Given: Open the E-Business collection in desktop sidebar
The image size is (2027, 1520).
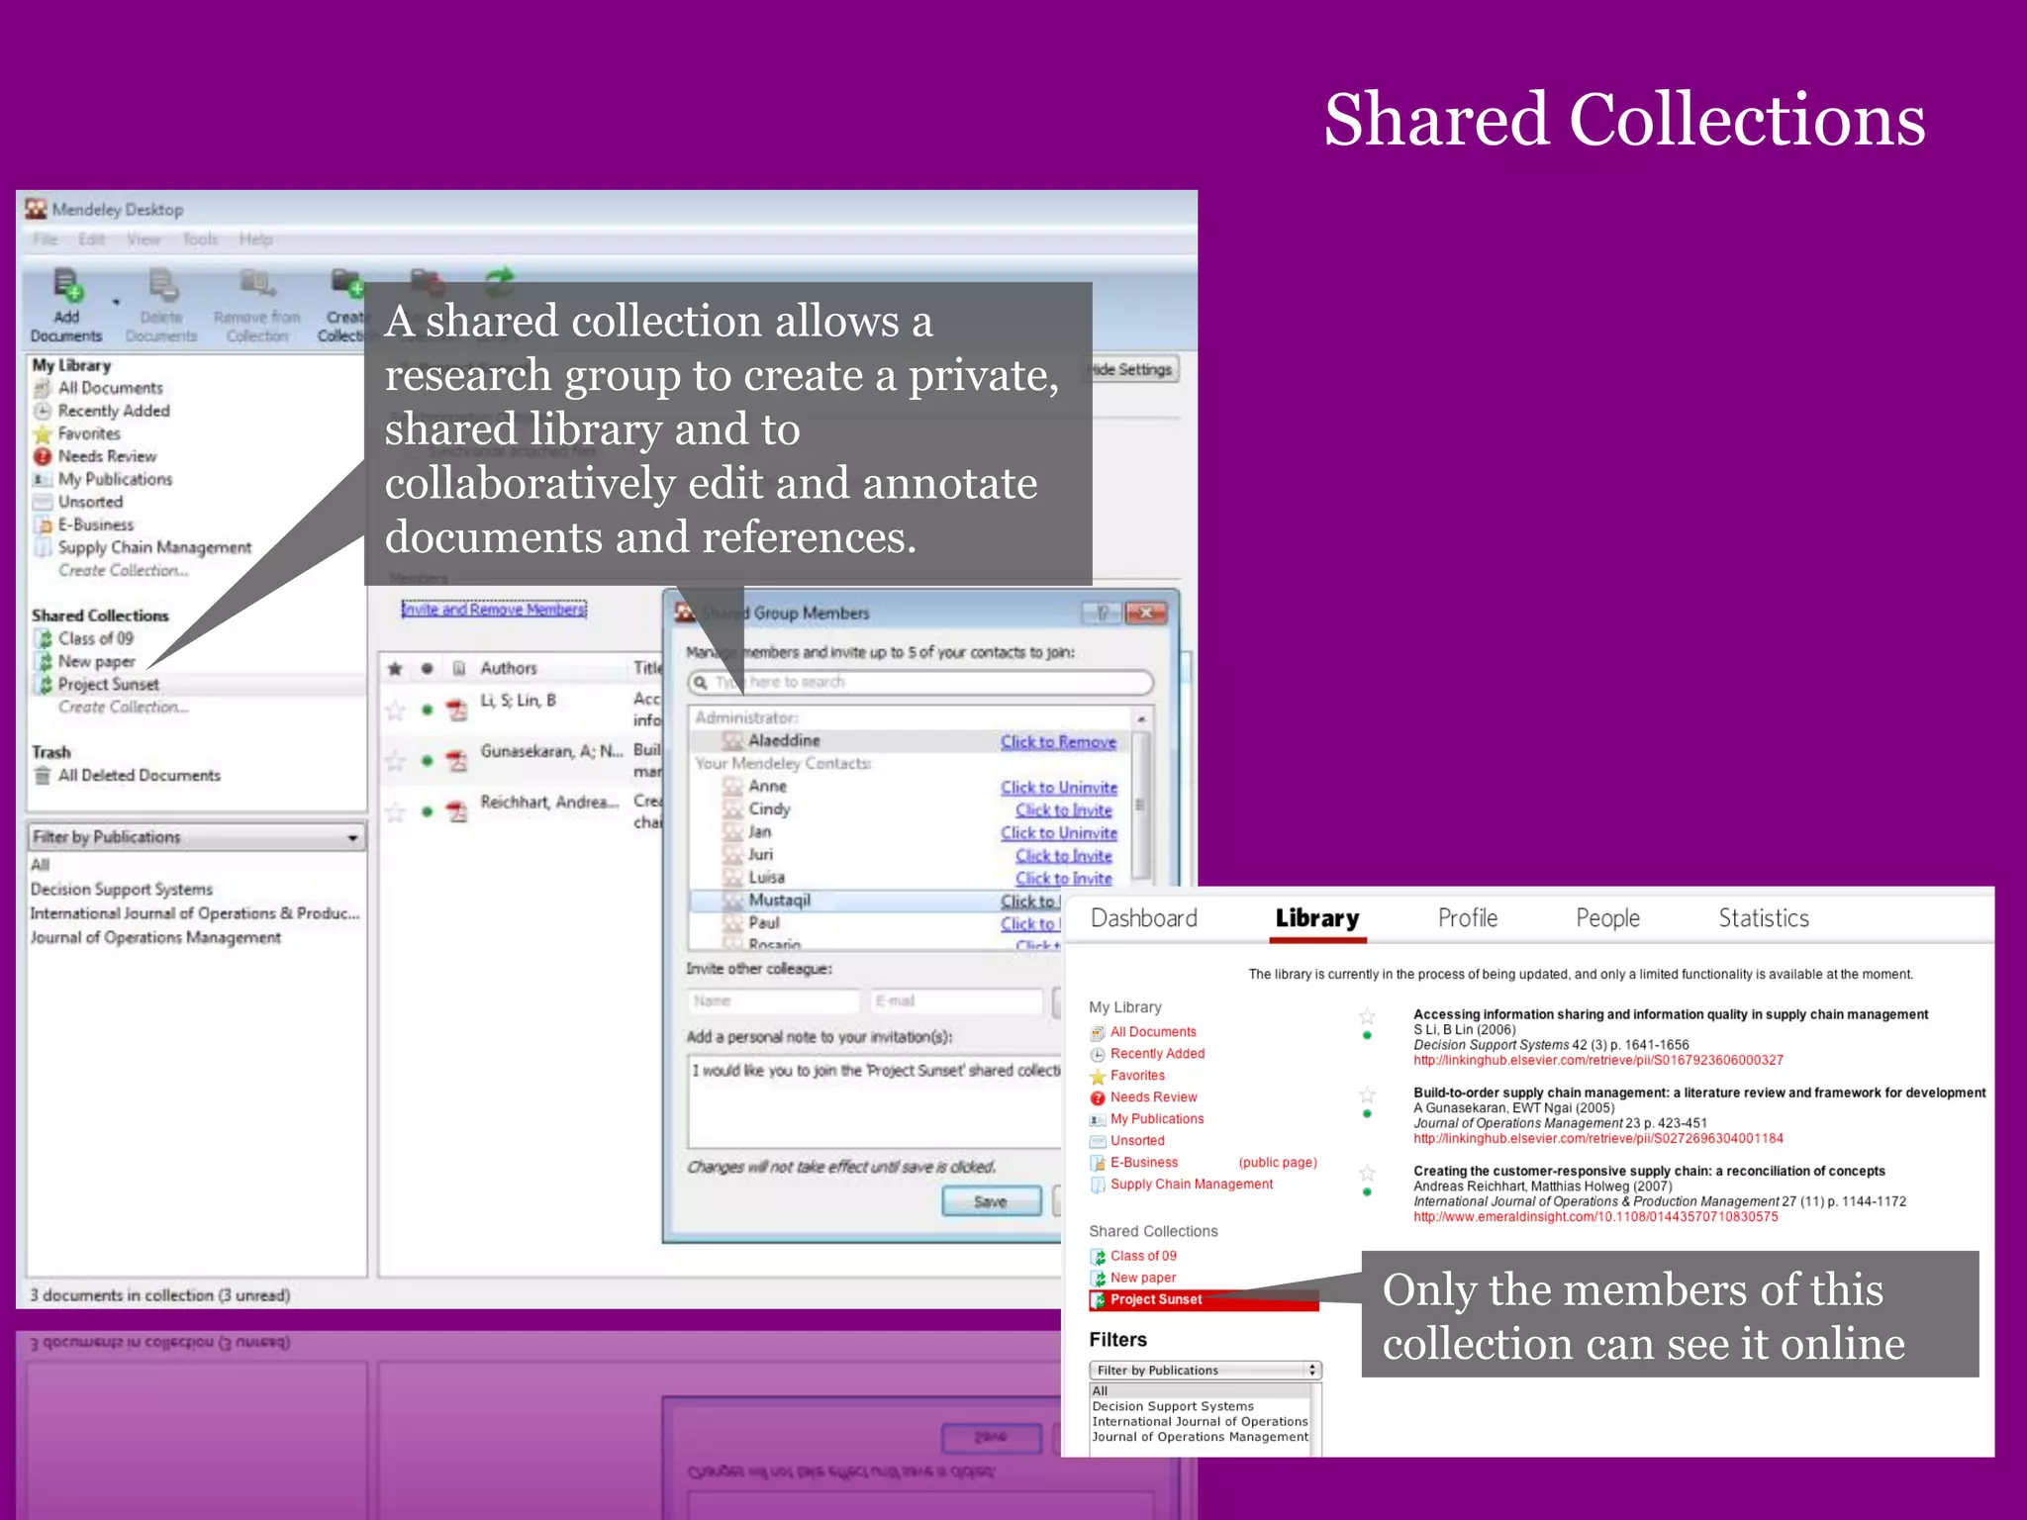Looking at the screenshot, I should [94, 524].
